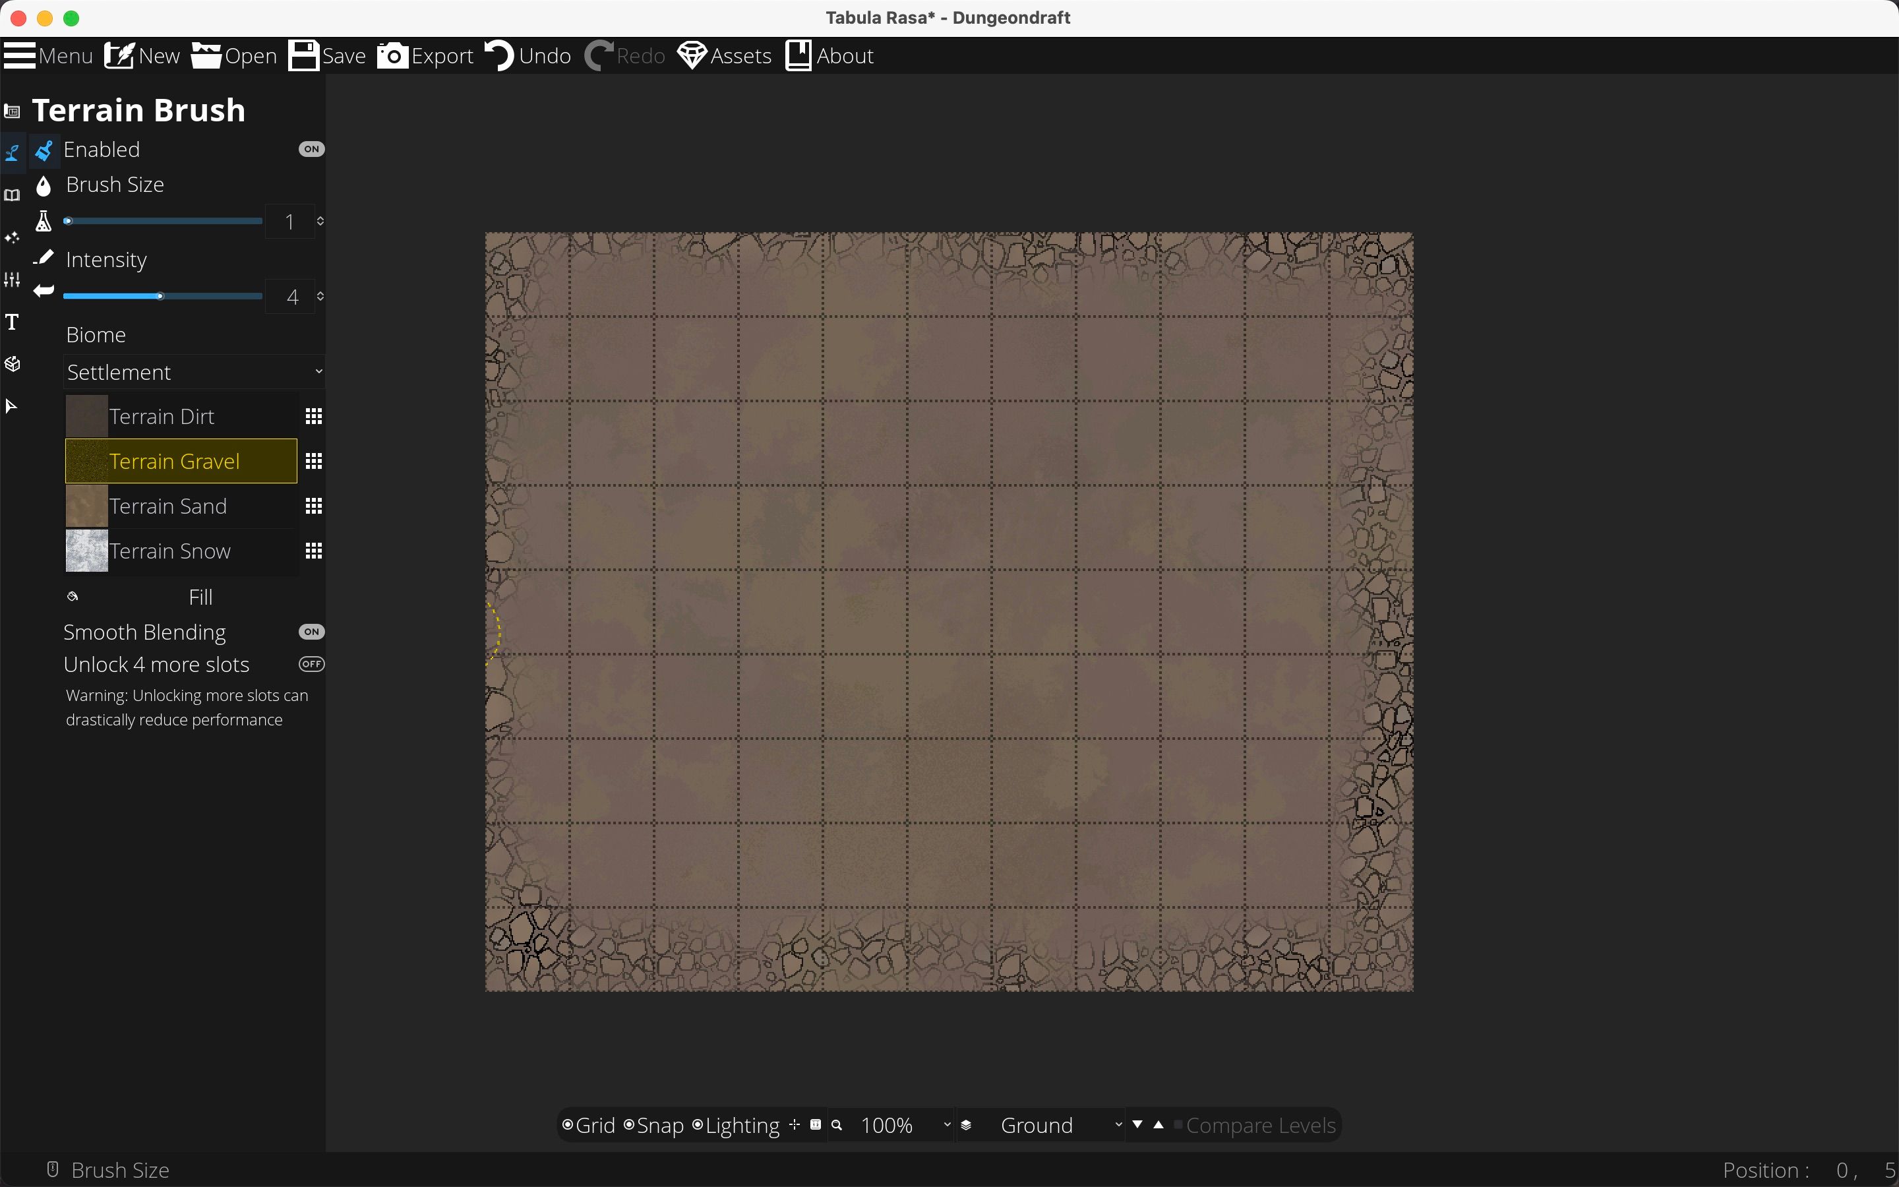Enable Unlock 4 more slots

coord(310,663)
